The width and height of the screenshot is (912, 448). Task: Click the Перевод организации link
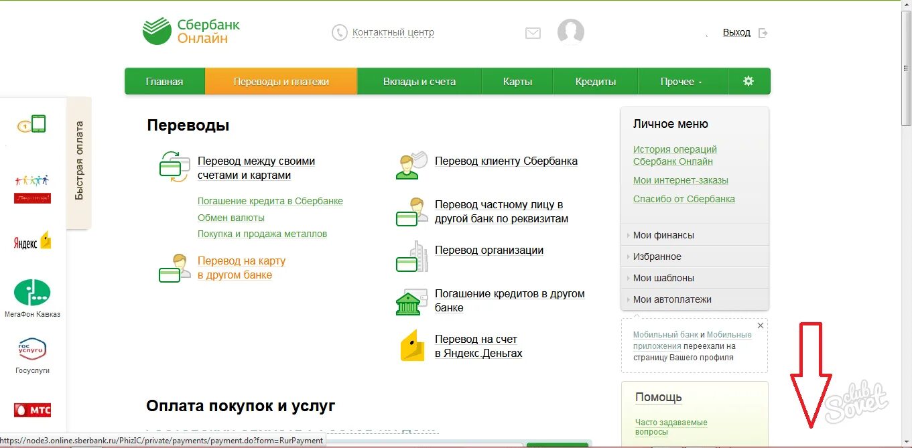point(489,250)
